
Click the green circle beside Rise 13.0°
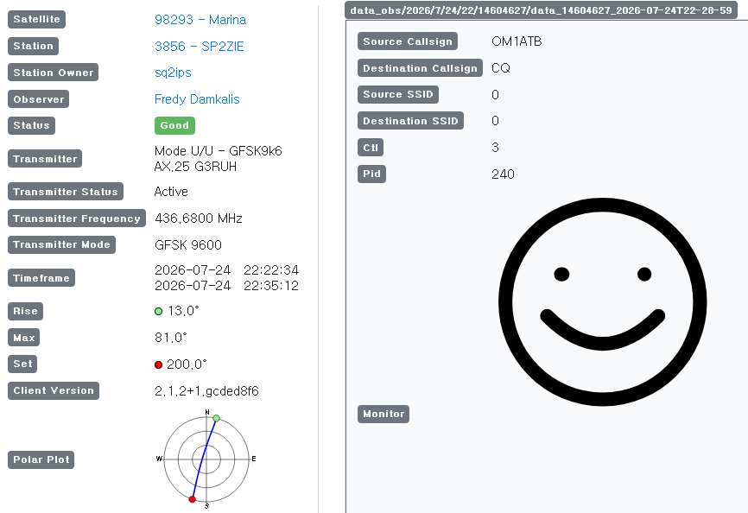pyautogui.click(x=159, y=311)
